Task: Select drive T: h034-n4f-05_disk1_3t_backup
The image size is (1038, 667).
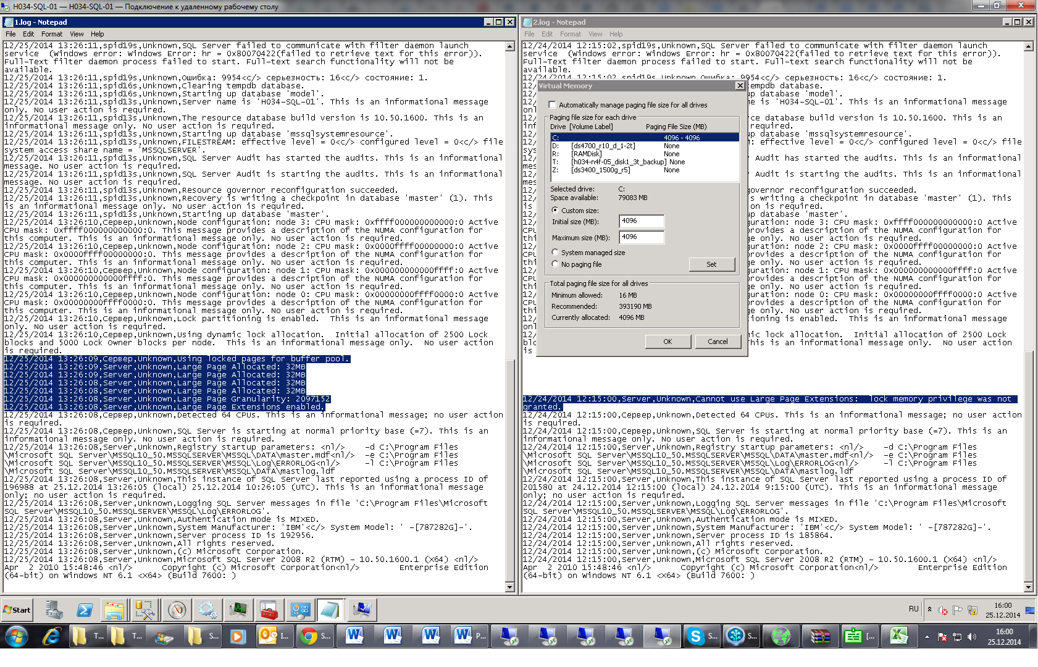Action: [645, 162]
